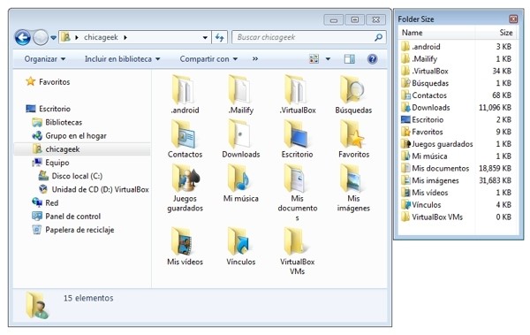Viewport: 530px width, 335px height.
Task: Open the Juegos guardados folder icon
Action: pos(185,179)
